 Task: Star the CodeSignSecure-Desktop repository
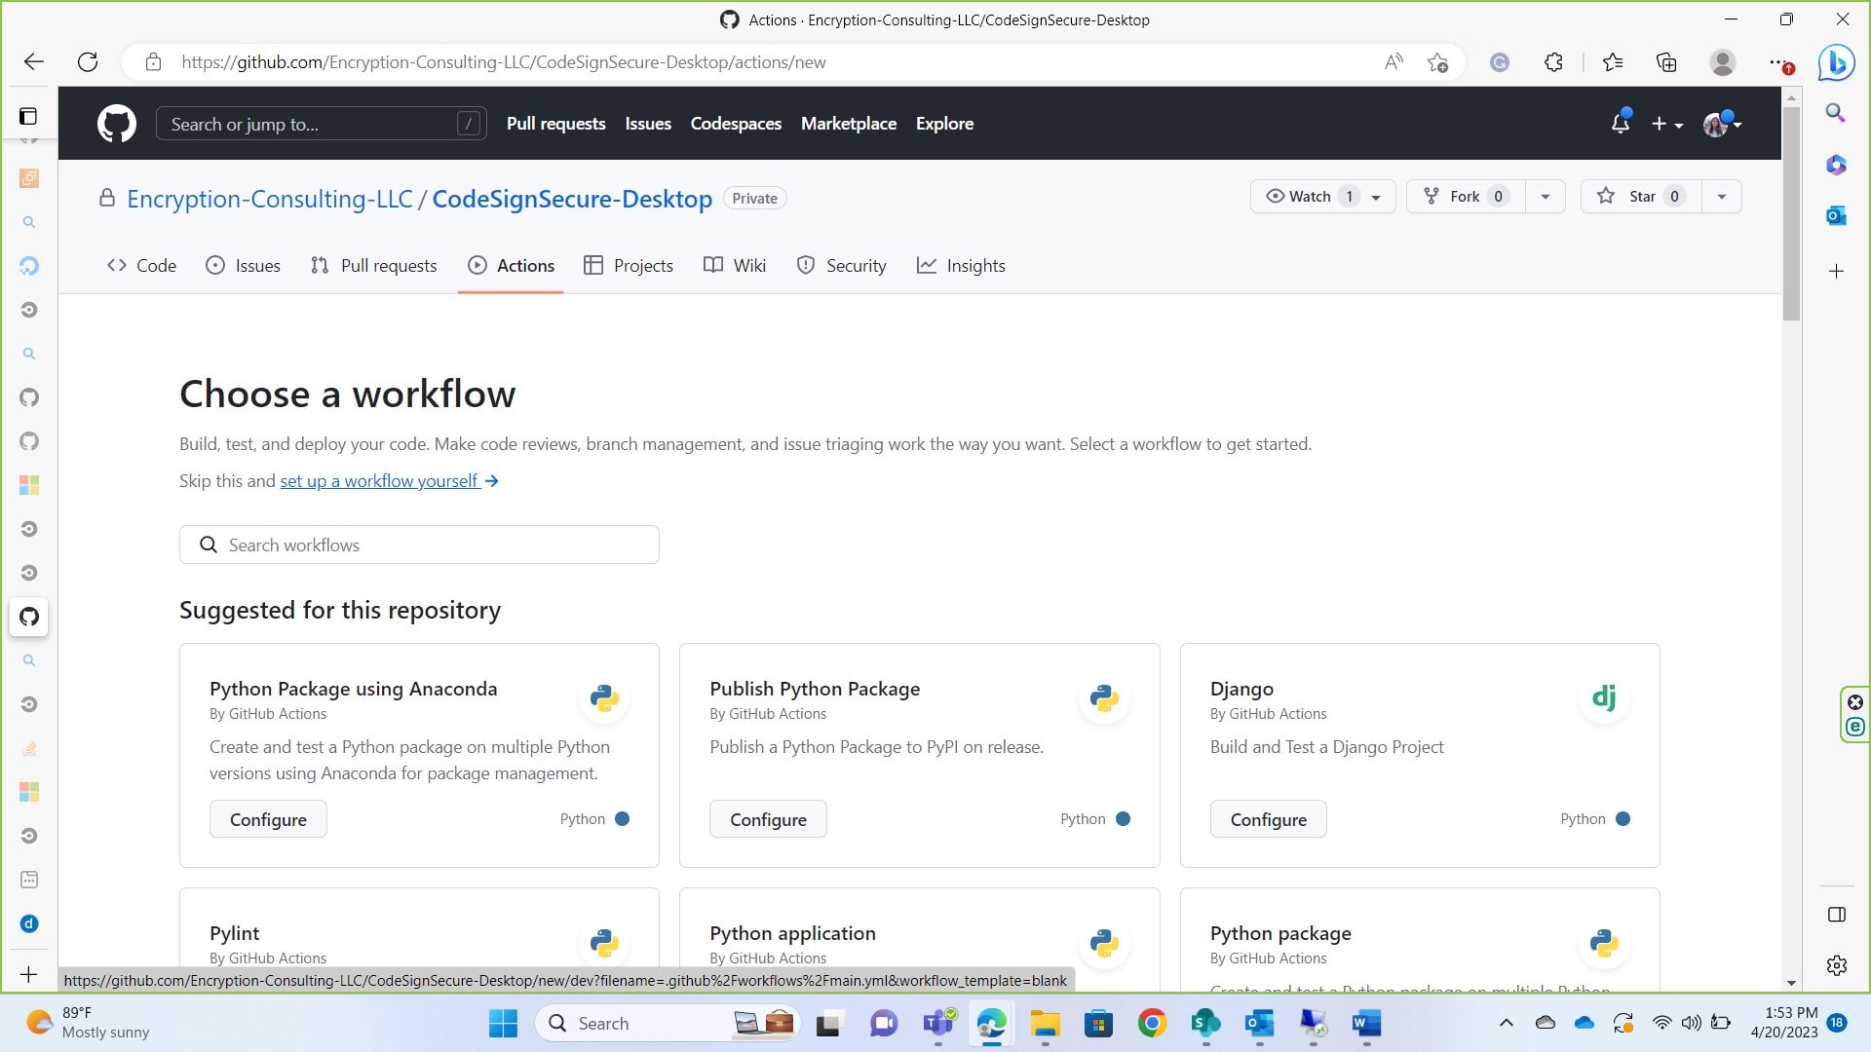click(1640, 197)
